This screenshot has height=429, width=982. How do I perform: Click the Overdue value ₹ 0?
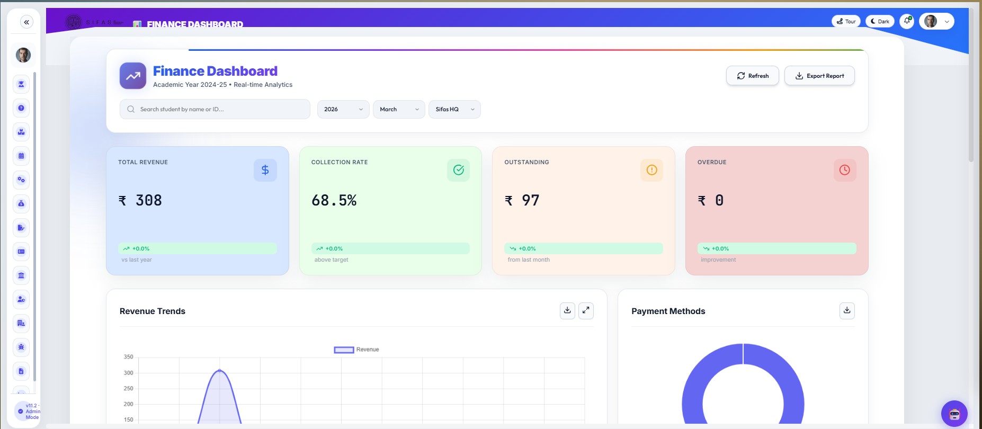point(711,200)
